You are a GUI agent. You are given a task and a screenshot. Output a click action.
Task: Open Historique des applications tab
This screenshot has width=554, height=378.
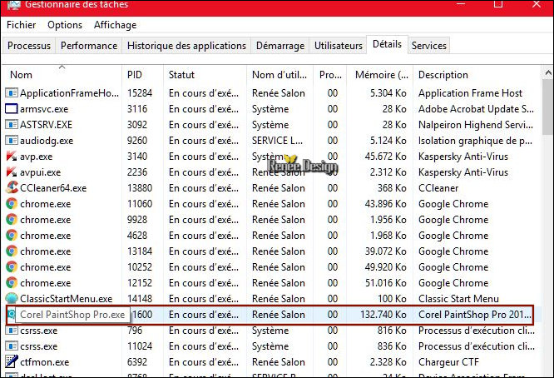(186, 46)
